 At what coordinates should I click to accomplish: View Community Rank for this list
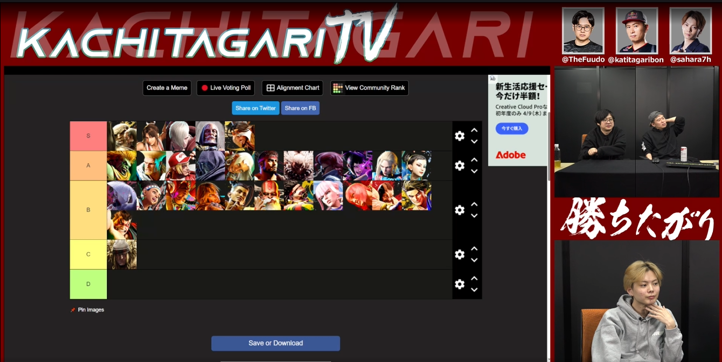pyautogui.click(x=370, y=88)
